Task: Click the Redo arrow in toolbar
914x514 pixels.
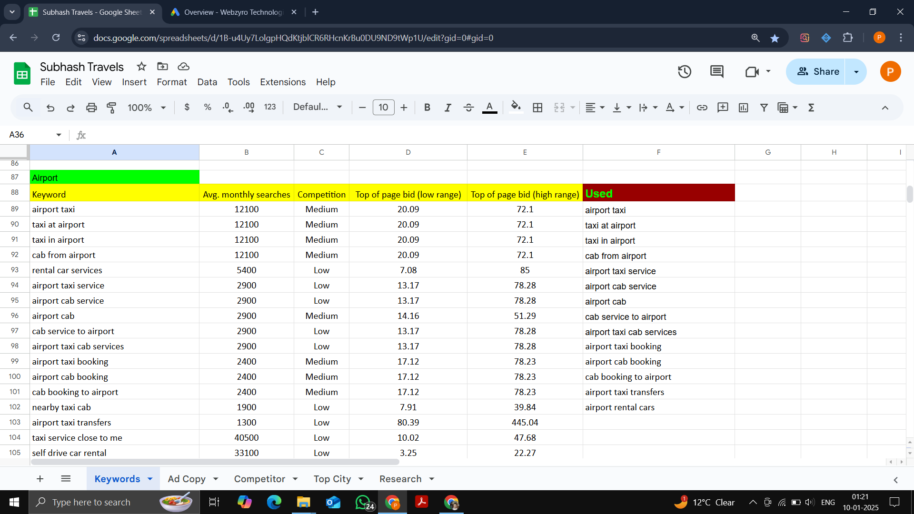Action: click(70, 108)
